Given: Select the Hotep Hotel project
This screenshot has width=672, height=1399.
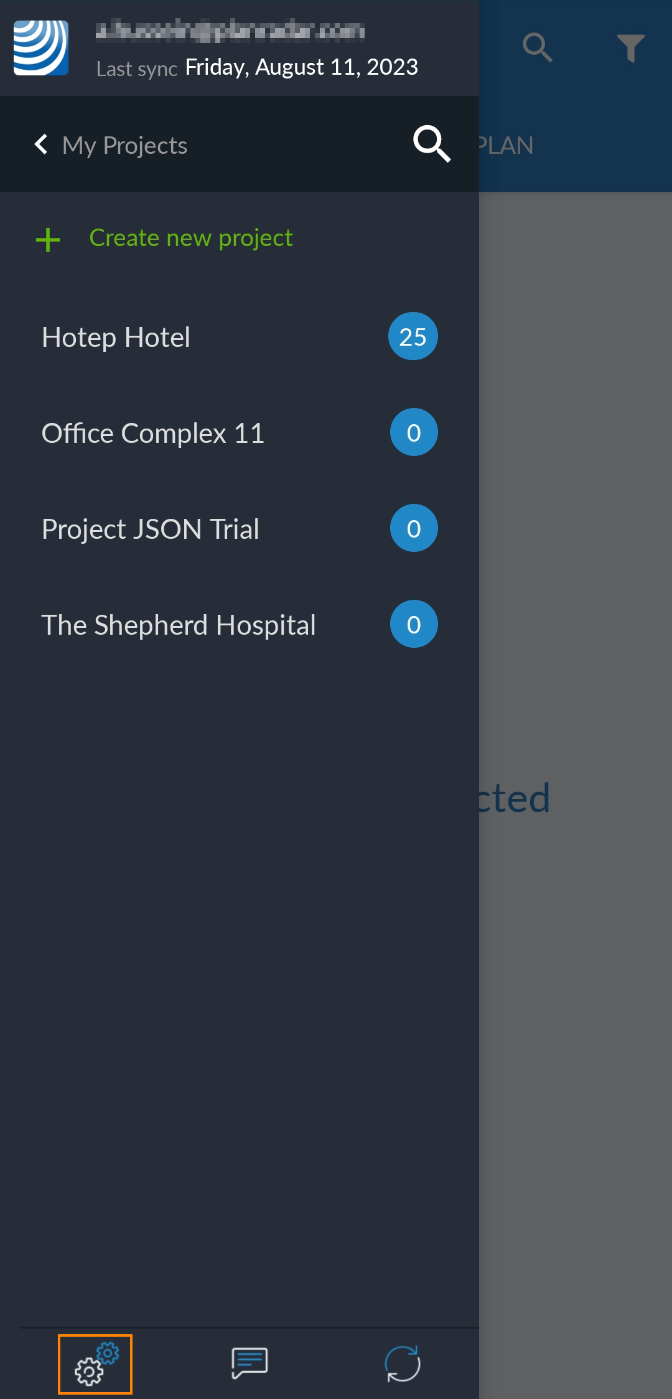Looking at the screenshot, I should [116, 338].
